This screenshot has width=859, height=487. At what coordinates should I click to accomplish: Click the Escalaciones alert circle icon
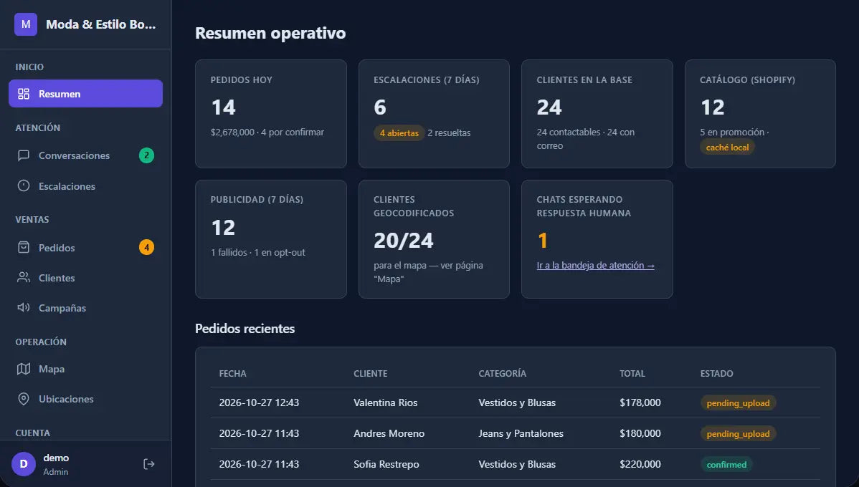[x=24, y=186]
